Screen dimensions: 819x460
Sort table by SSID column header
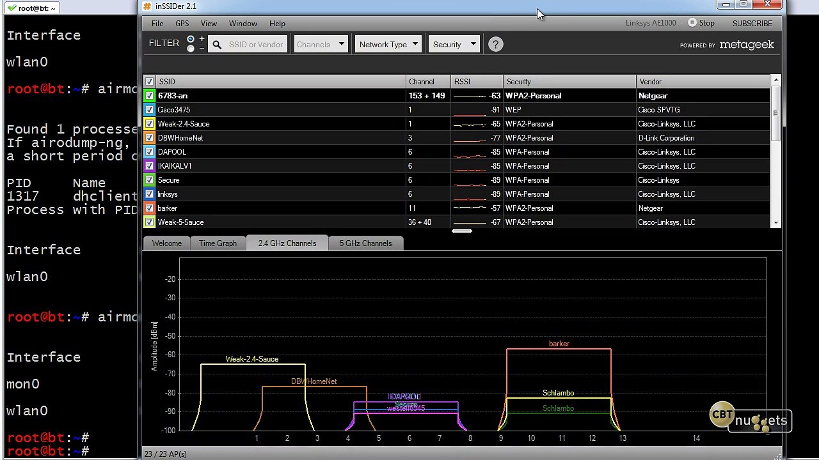pyautogui.click(x=281, y=82)
